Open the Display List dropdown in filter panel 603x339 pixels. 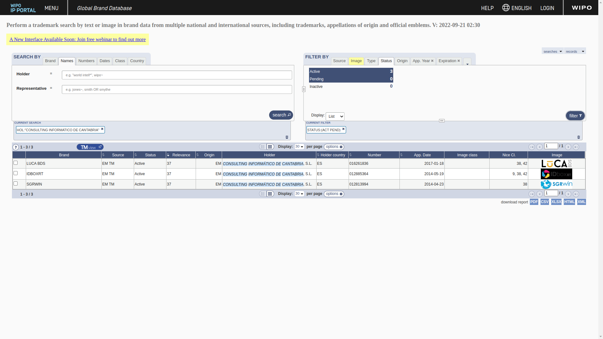(335, 116)
